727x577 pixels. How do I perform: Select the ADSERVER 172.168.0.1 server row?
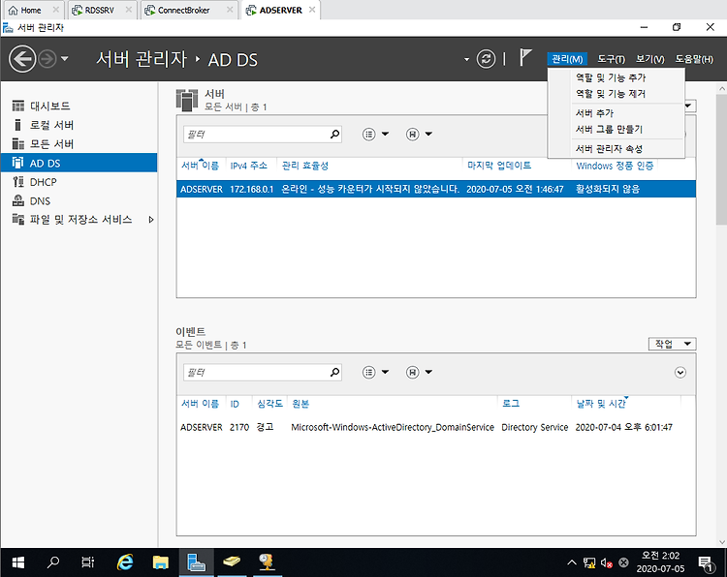pos(436,189)
